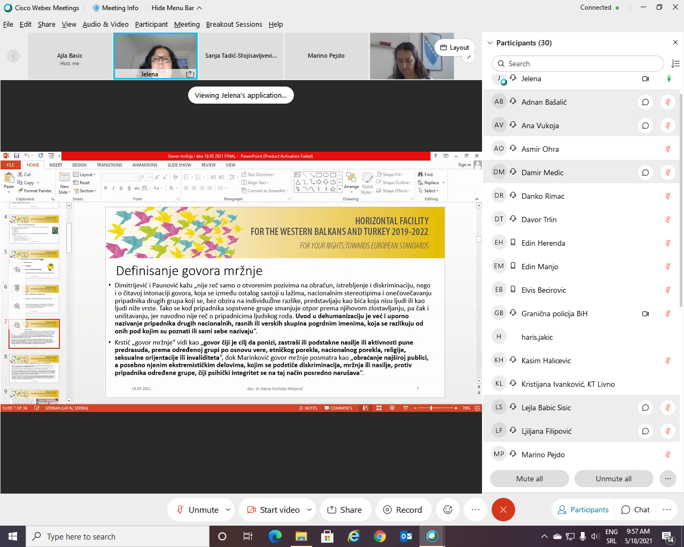Screen dimensions: 684x547
Task: Open the Audio & Video menu
Action: 105,25
